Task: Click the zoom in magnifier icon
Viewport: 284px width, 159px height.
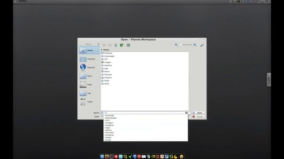Action: [195, 45]
